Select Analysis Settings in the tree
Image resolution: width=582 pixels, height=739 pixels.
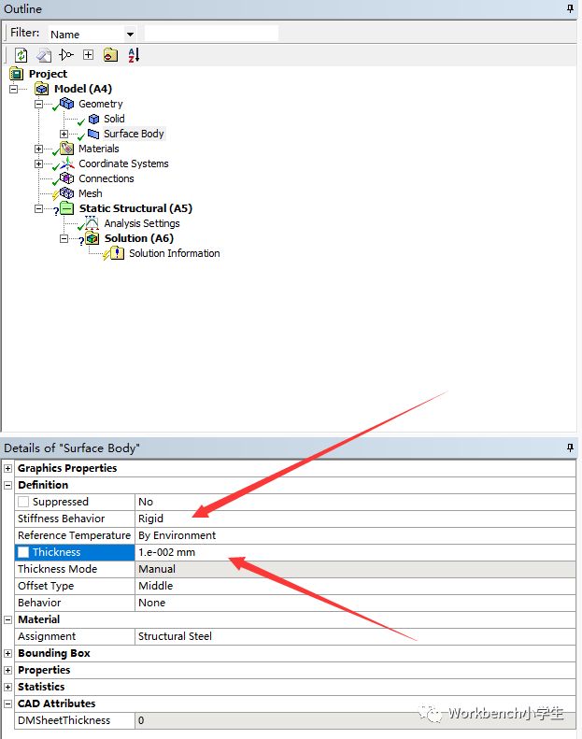tap(141, 223)
